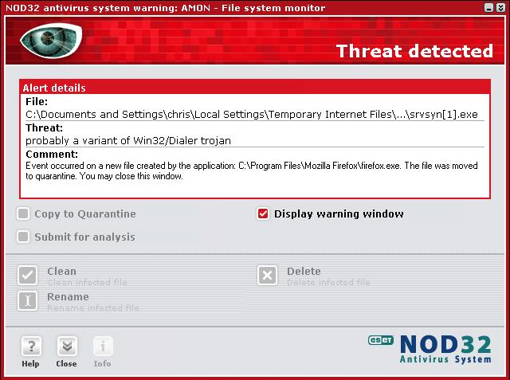Screen dimensions: 510x380
Task: Click the Close text label
Action: (66, 364)
